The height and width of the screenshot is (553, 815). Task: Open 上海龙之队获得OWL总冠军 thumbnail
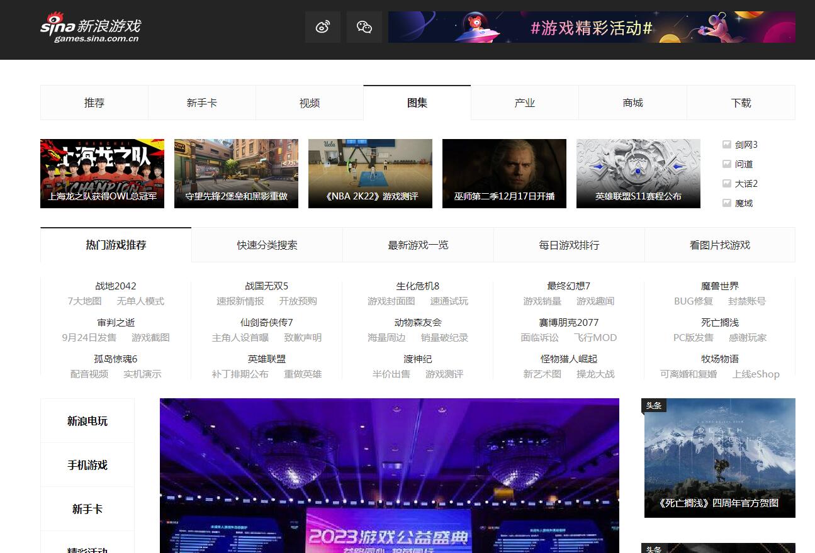coord(102,174)
